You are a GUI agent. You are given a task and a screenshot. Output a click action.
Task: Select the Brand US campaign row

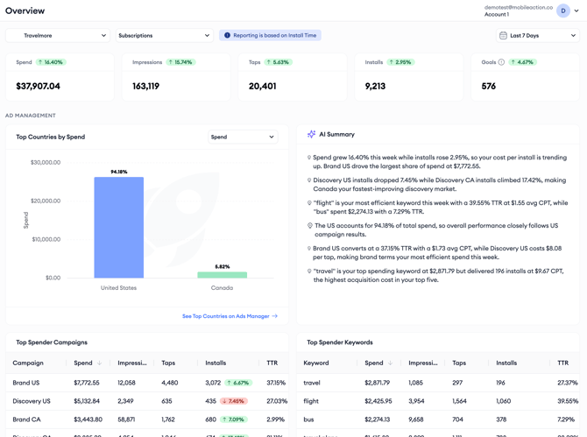tap(147, 383)
